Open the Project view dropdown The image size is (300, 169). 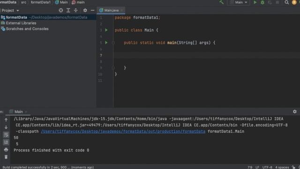pos(10,10)
